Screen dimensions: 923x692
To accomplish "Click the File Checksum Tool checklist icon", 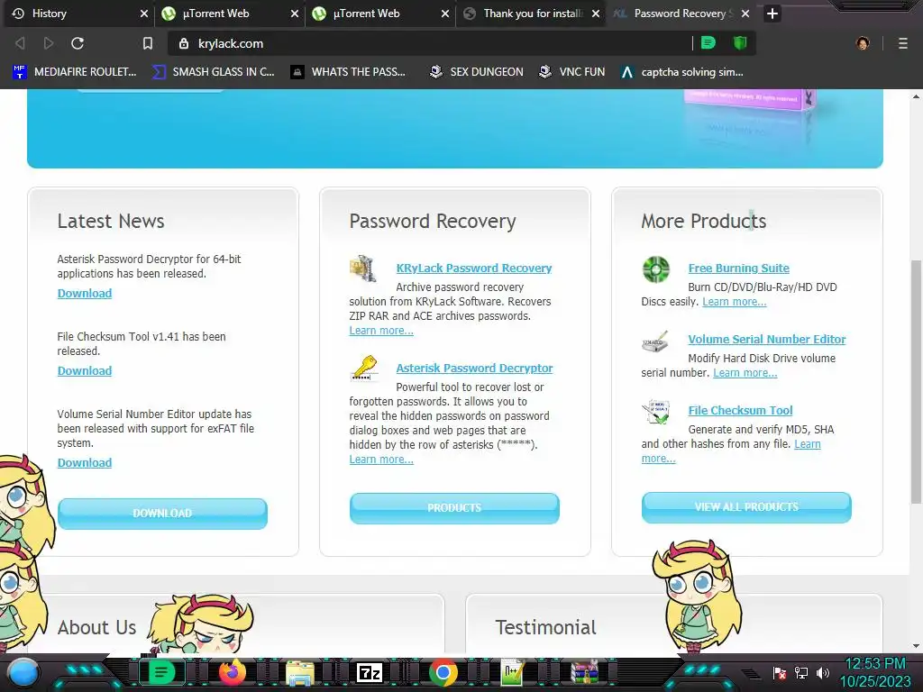I will (x=656, y=413).
